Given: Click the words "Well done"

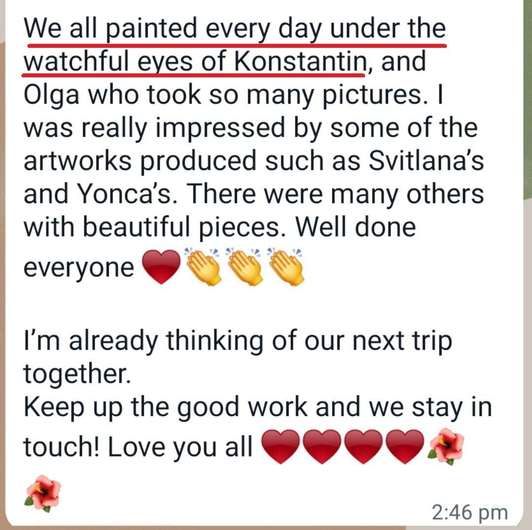Looking at the screenshot, I should [357, 228].
